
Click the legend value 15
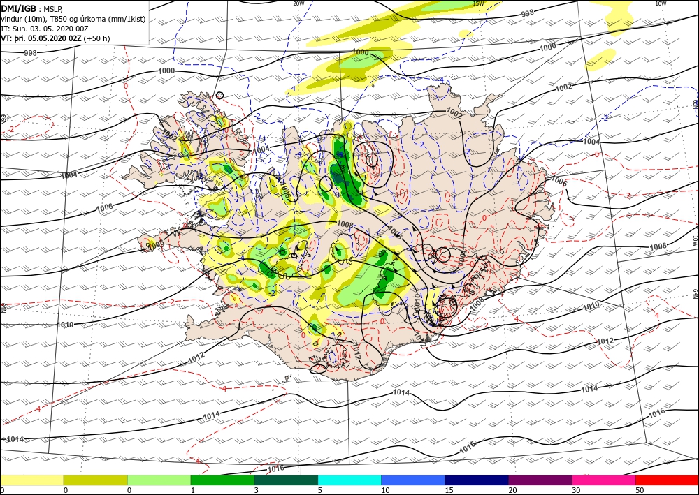pyautogui.click(x=449, y=490)
